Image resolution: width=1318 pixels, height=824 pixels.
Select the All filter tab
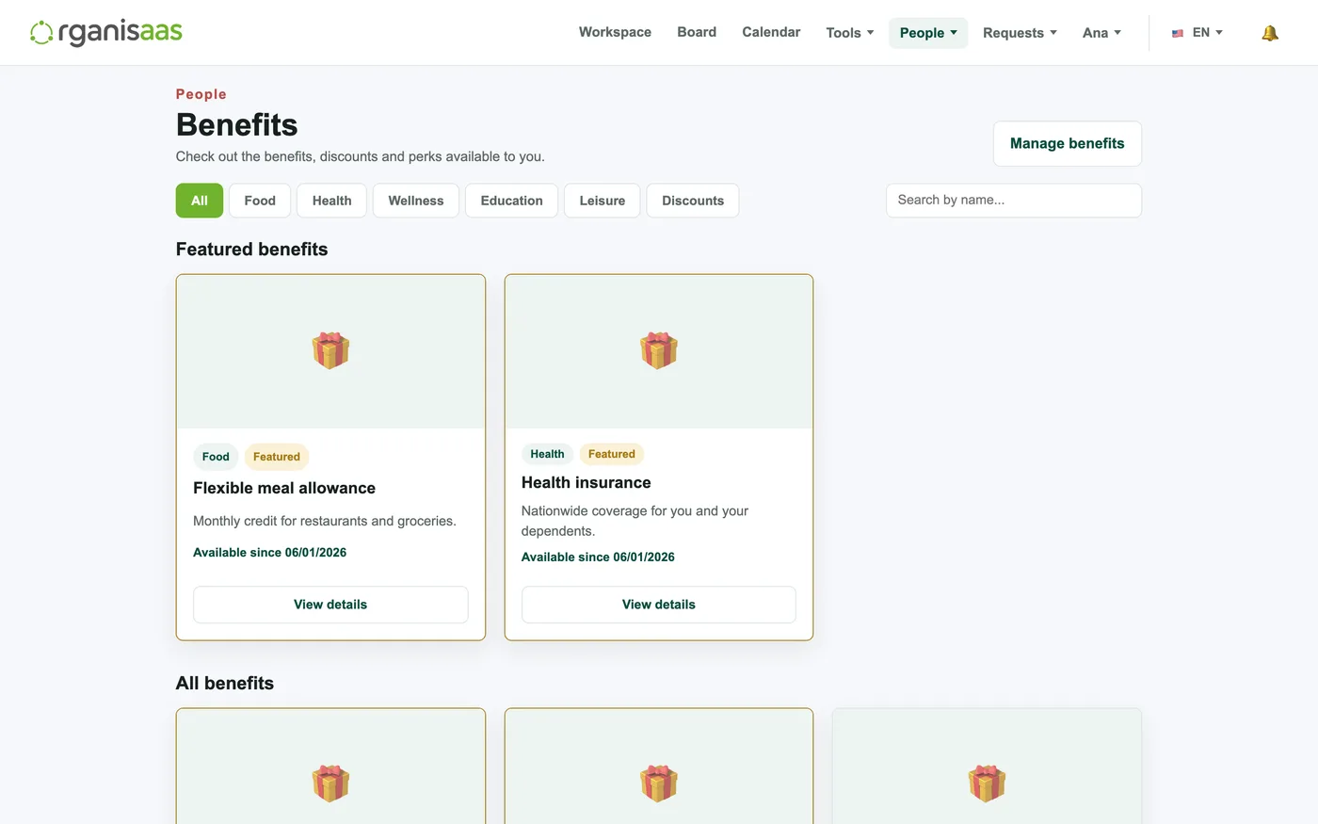point(200,201)
